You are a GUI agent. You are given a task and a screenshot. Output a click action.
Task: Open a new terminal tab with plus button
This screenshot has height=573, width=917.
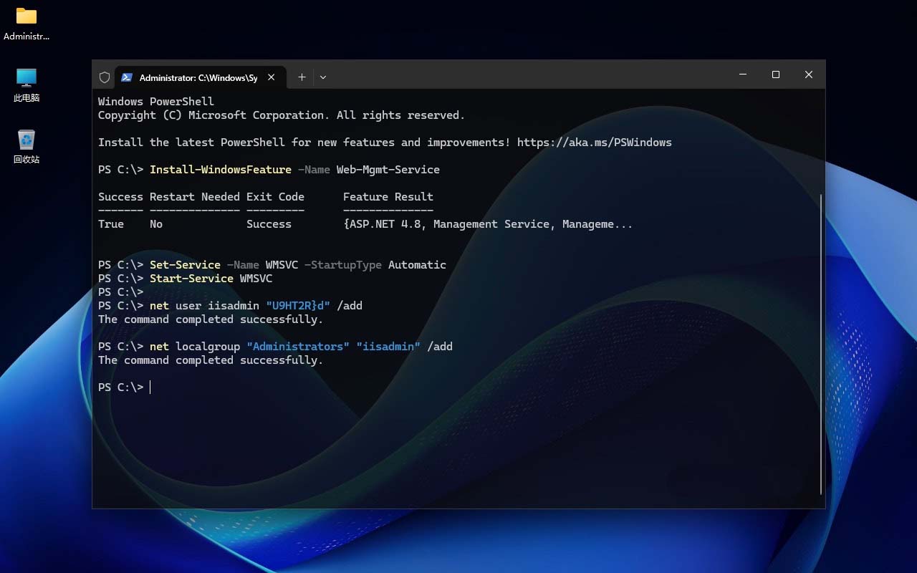point(302,77)
